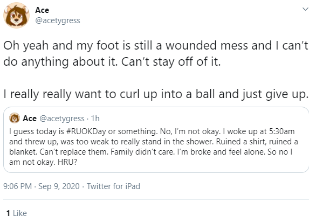The width and height of the screenshot is (309, 216).
Task: Click the quoted line 'and threw up, was too weak'
Action: tap(154, 142)
